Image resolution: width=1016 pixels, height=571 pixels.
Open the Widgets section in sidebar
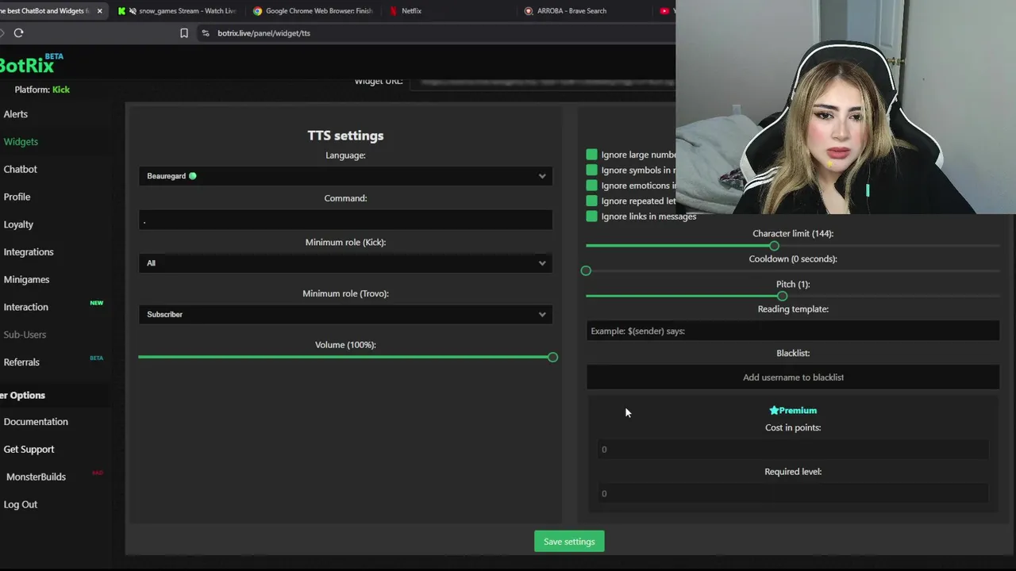coord(21,141)
